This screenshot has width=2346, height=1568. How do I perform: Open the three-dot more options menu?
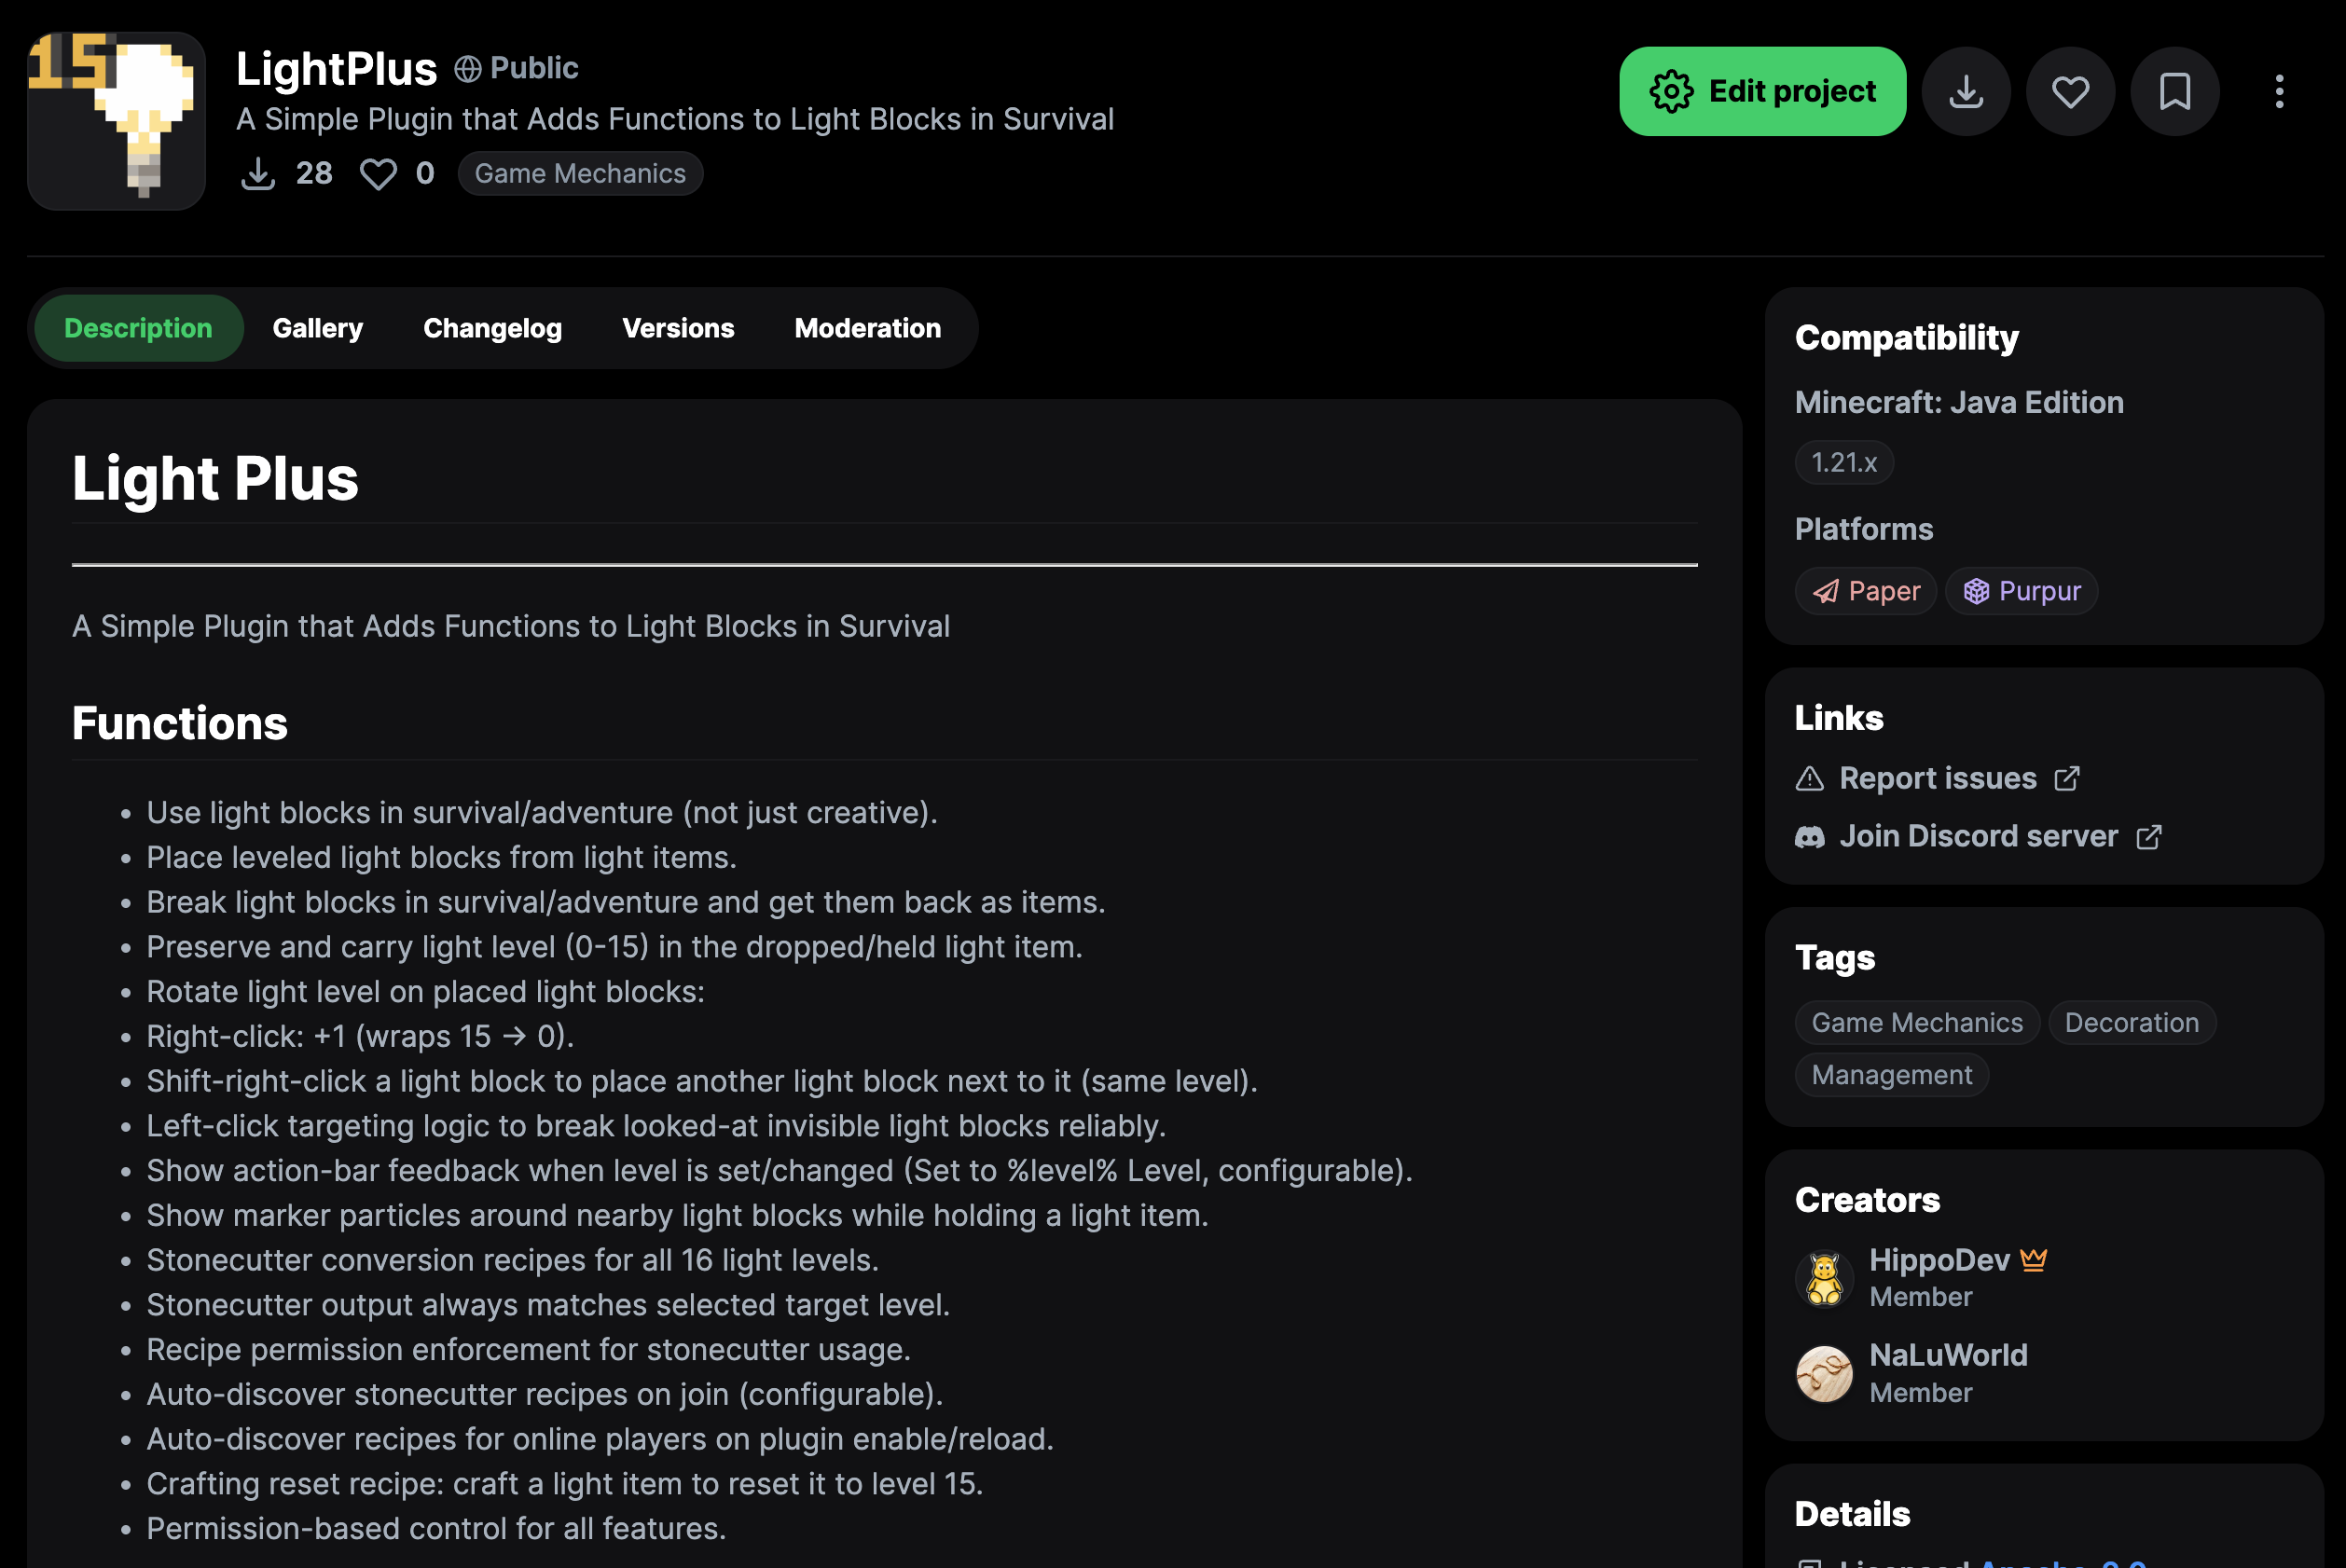[x=2279, y=91]
